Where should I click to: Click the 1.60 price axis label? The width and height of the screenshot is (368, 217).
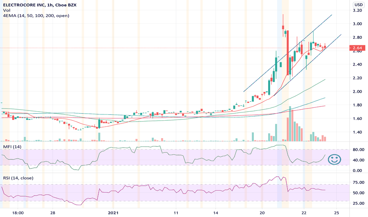357,118
